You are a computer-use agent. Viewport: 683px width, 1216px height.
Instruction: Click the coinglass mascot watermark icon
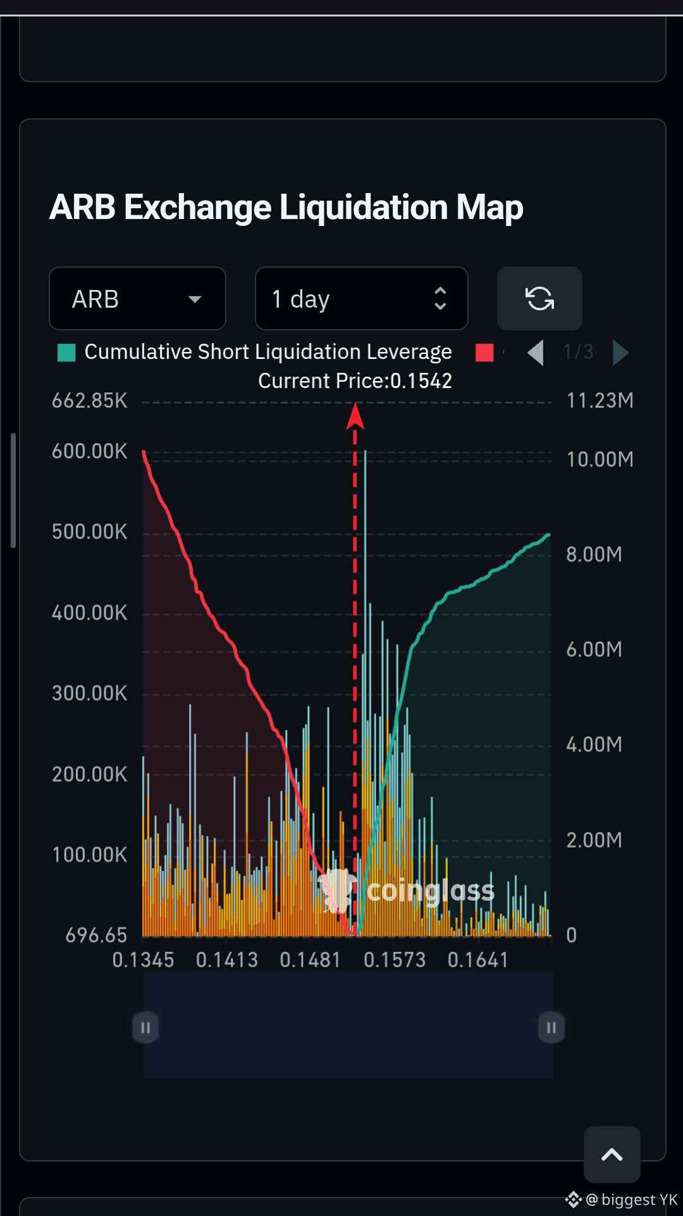pyautogui.click(x=337, y=890)
